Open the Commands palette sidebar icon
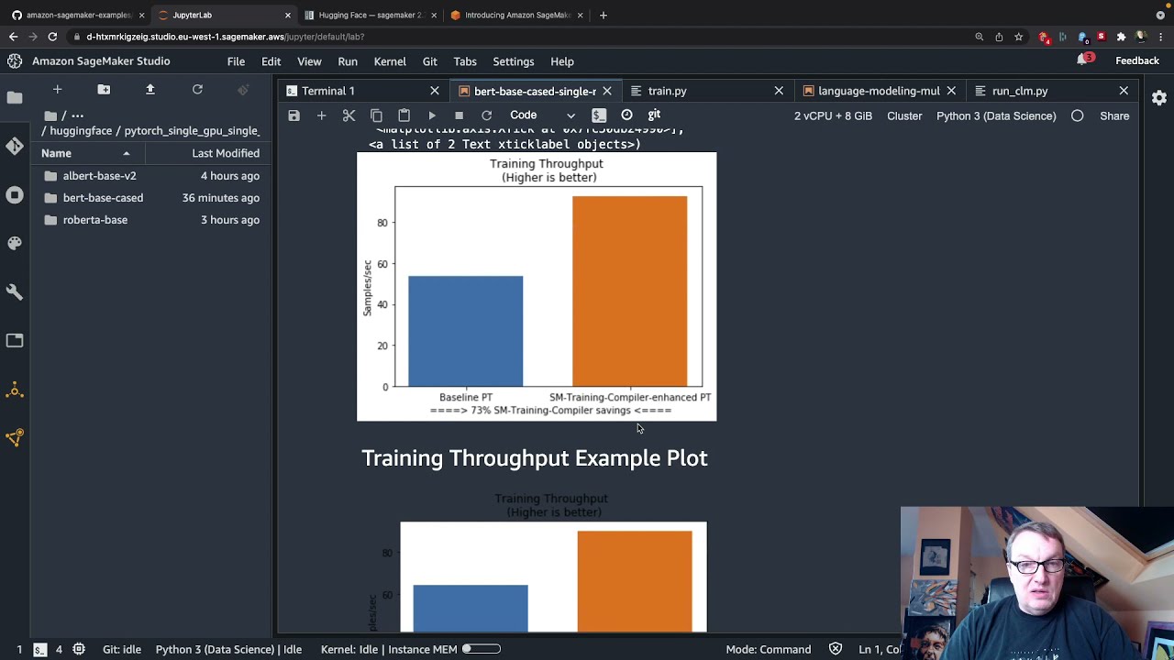 [15, 243]
